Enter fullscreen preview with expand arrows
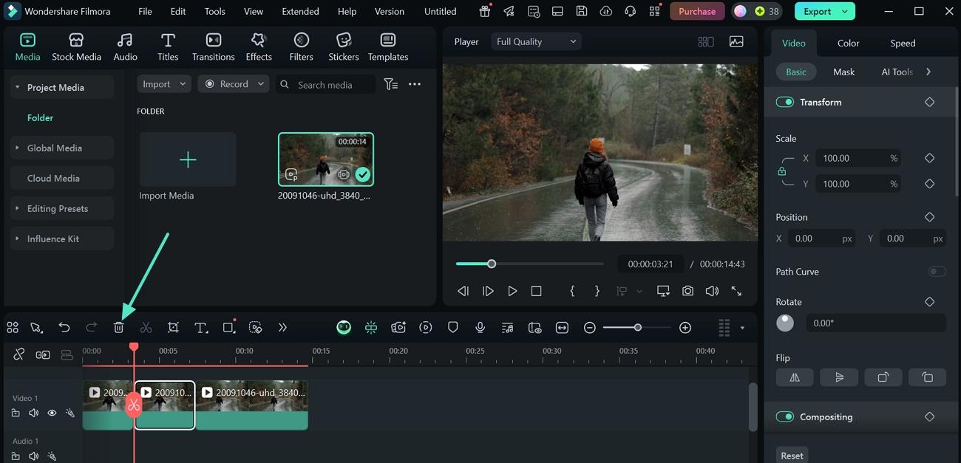This screenshot has width=961, height=463. click(x=736, y=291)
